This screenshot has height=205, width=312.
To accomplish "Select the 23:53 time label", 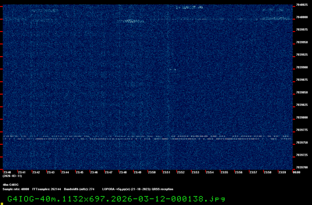I will pos(195,172).
